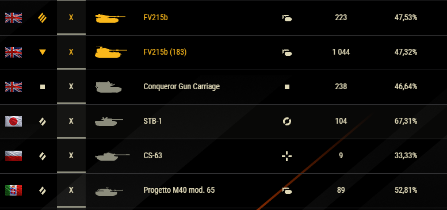Open the Conqueror Gun Carriage entry
Image resolution: width=447 pixels, height=210 pixels.
tap(182, 87)
